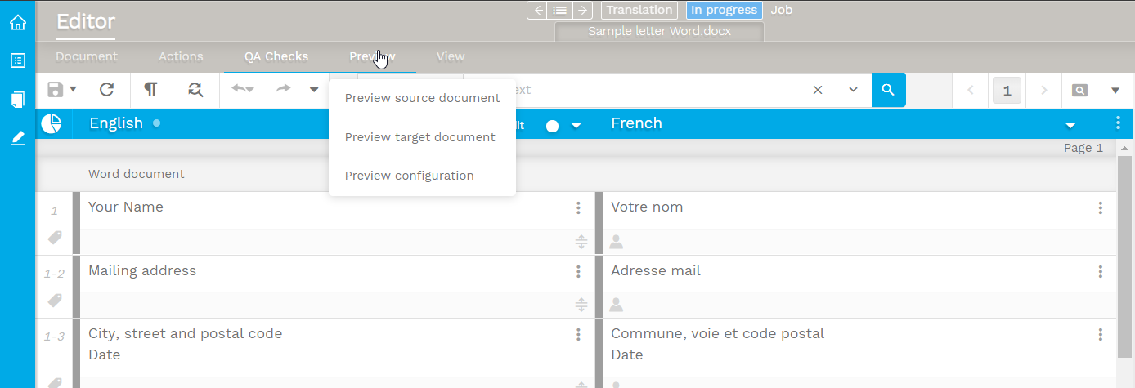Viewport: 1135px width, 388px height.
Task: Choose Preview configuration menu entry
Action: click(x=409, y=176)
